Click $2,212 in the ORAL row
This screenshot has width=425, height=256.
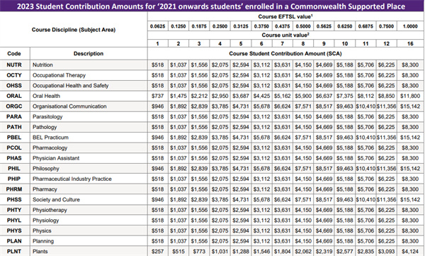[x=199, y=96]
